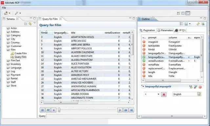210x126 pixels.
Task: Toggle green check for languageByLa... parameter
Action: point(144,57)
